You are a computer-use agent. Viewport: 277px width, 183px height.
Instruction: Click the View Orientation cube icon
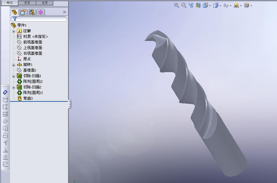(x=205, y=5)
